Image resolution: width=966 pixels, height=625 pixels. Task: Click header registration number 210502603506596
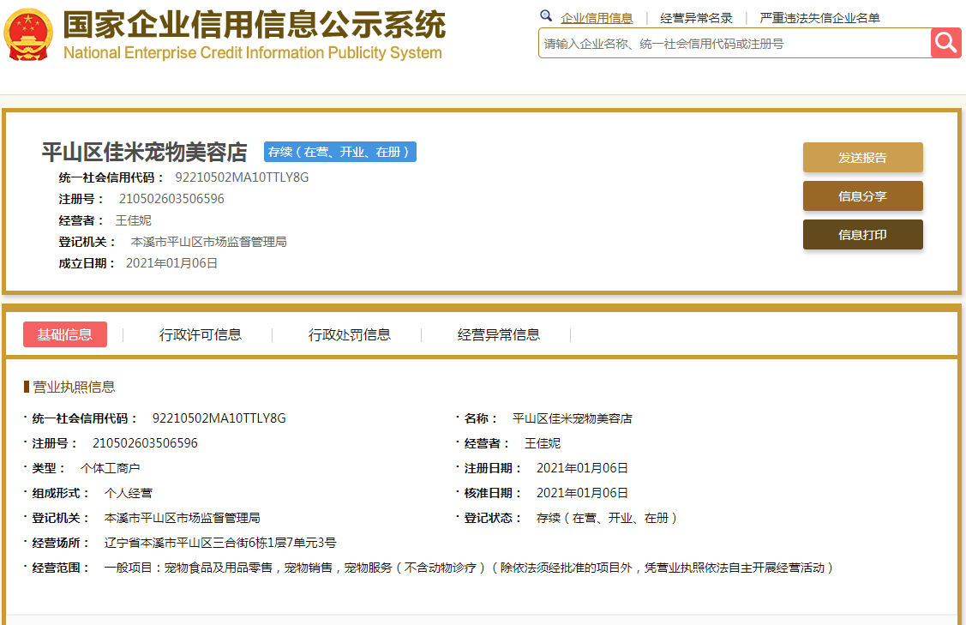171,199
